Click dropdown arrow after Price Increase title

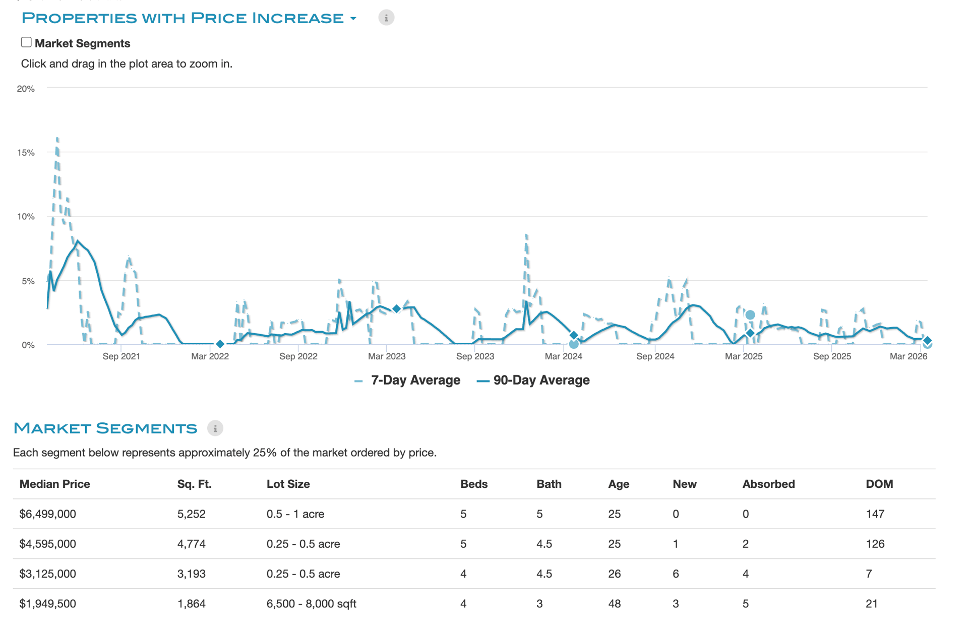pyautogui.click(x=353, y=19)
